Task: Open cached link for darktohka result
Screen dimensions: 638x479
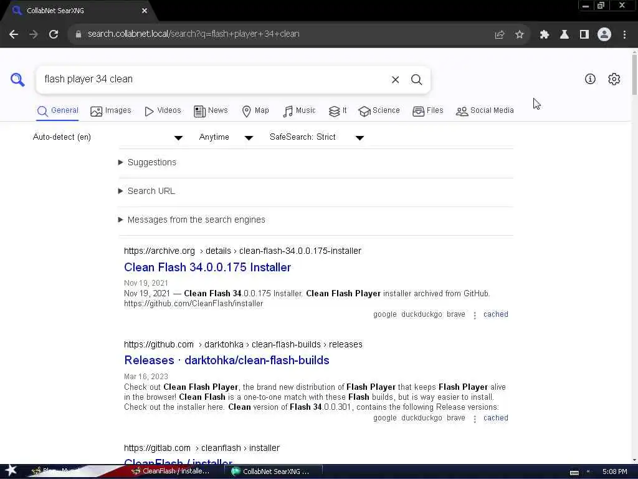Action: coord(495,418)
